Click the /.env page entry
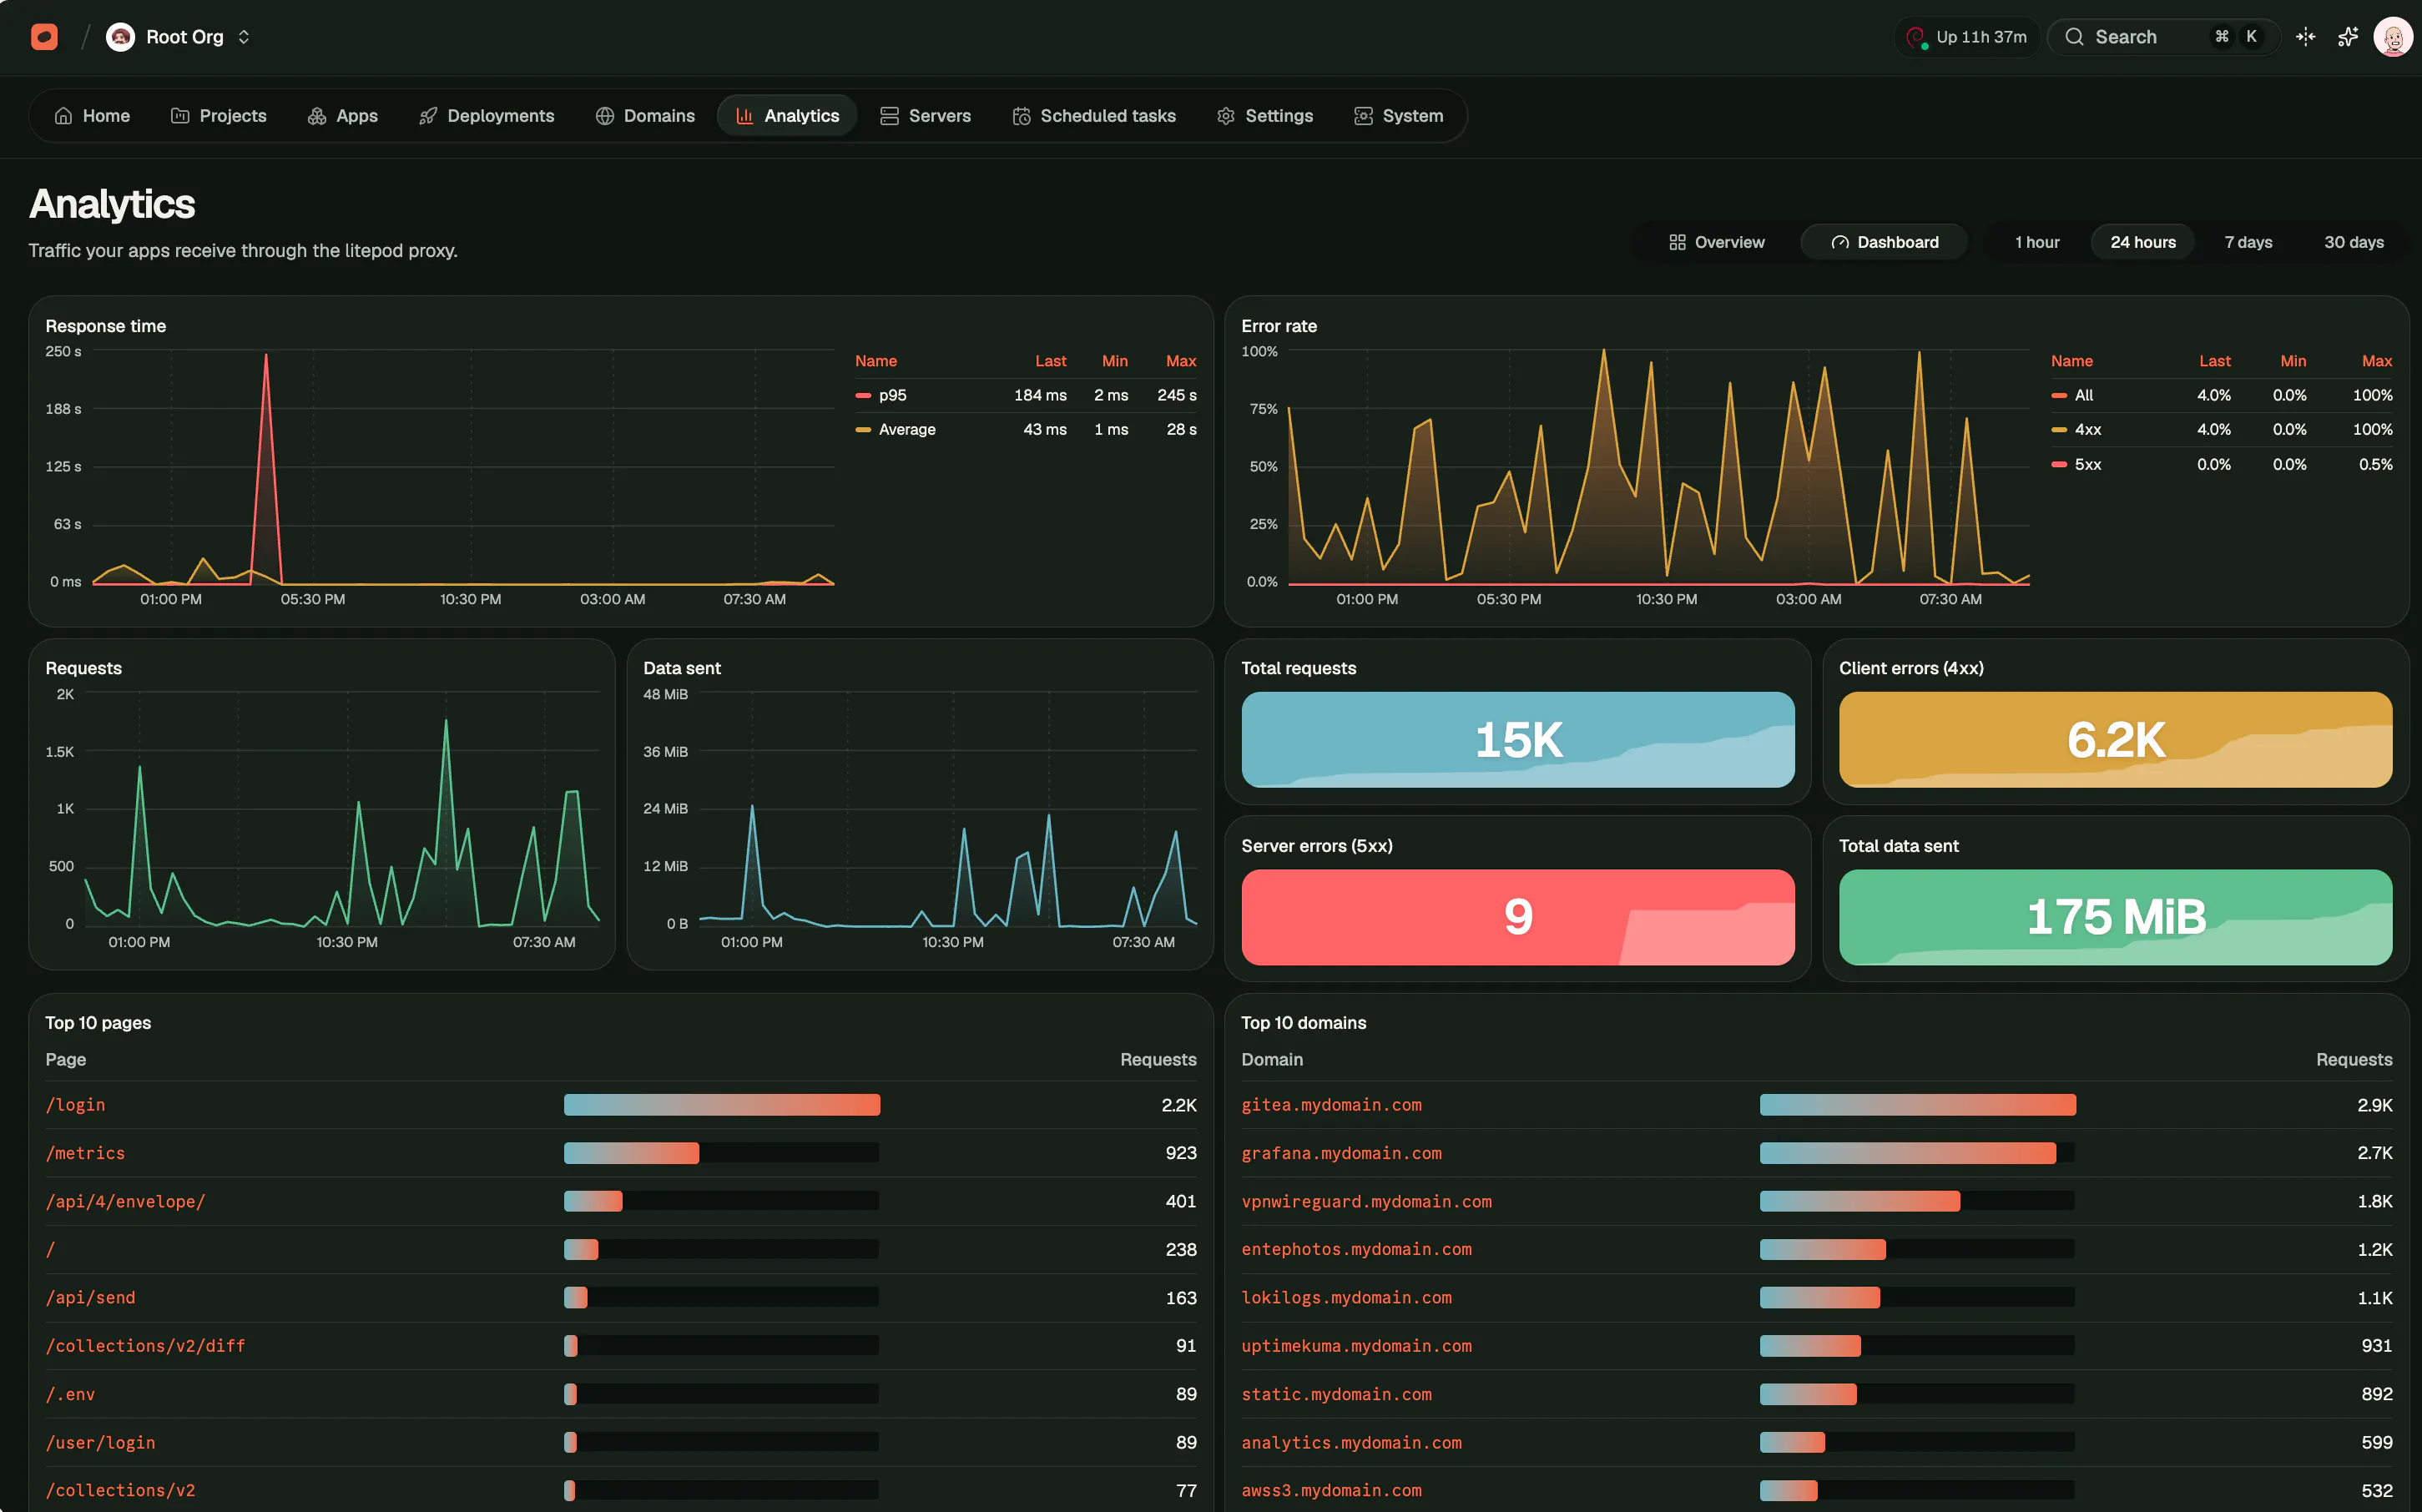 click(70, 1394)
